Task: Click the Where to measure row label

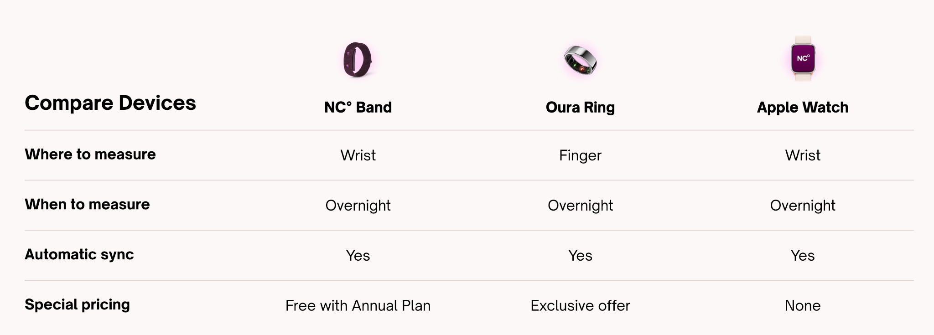Action: (90, 155)
